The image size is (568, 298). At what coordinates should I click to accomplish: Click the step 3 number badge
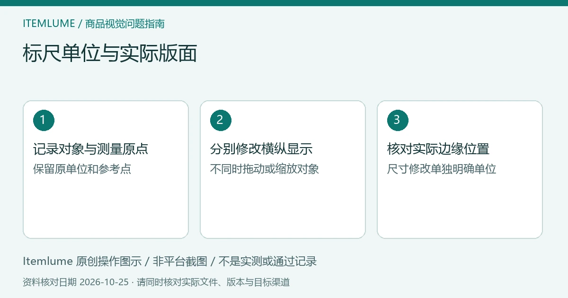point(398,120)
